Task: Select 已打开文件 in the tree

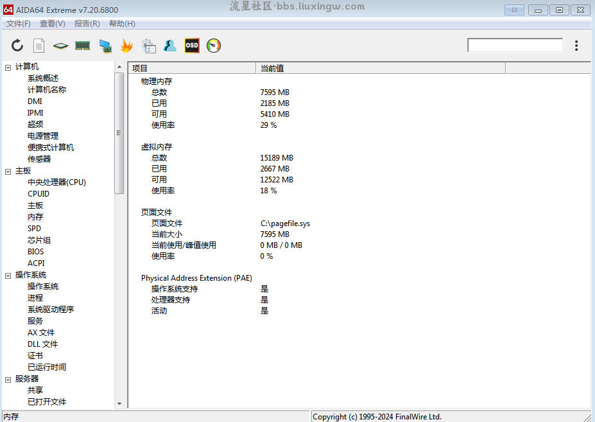Action: pos(47,402)
